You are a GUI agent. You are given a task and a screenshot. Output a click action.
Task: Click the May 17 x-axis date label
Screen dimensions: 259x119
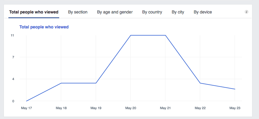pos(26,108)
